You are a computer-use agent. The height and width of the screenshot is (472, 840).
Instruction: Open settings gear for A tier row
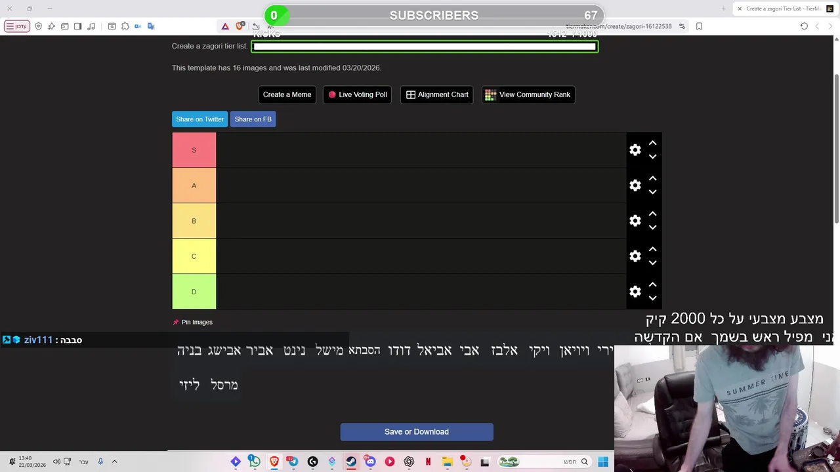pyautogui.click(x=635, y=186)
